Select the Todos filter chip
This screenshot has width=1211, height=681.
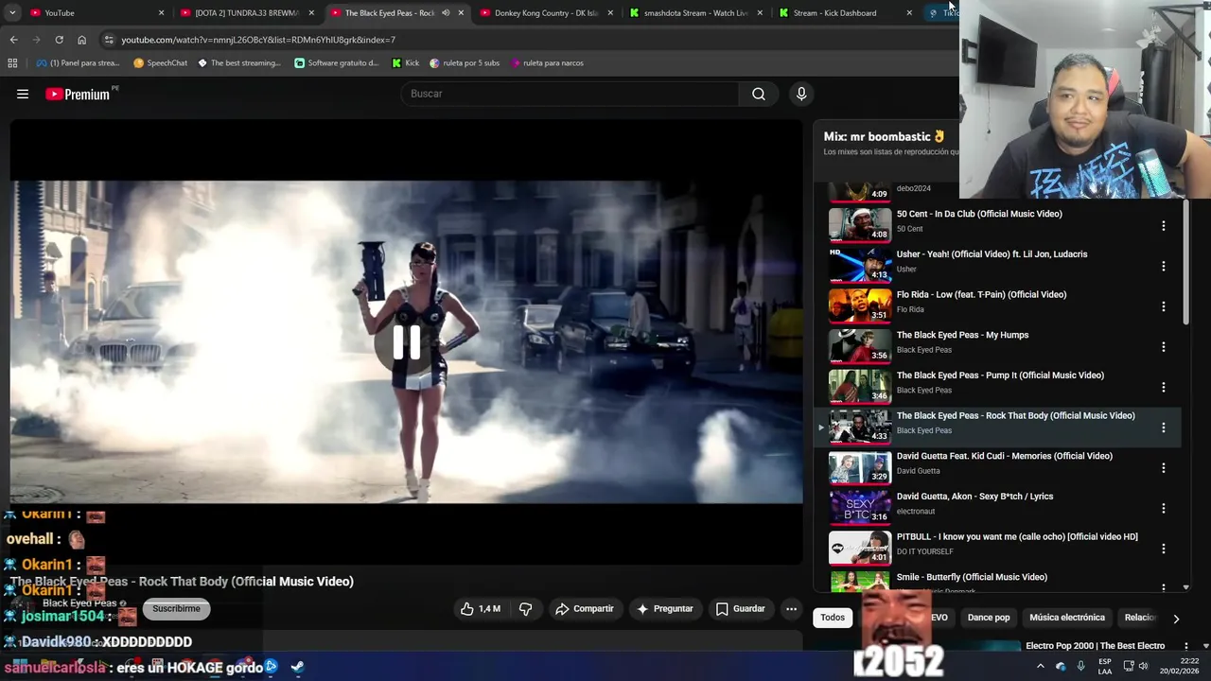pos(833,618)
